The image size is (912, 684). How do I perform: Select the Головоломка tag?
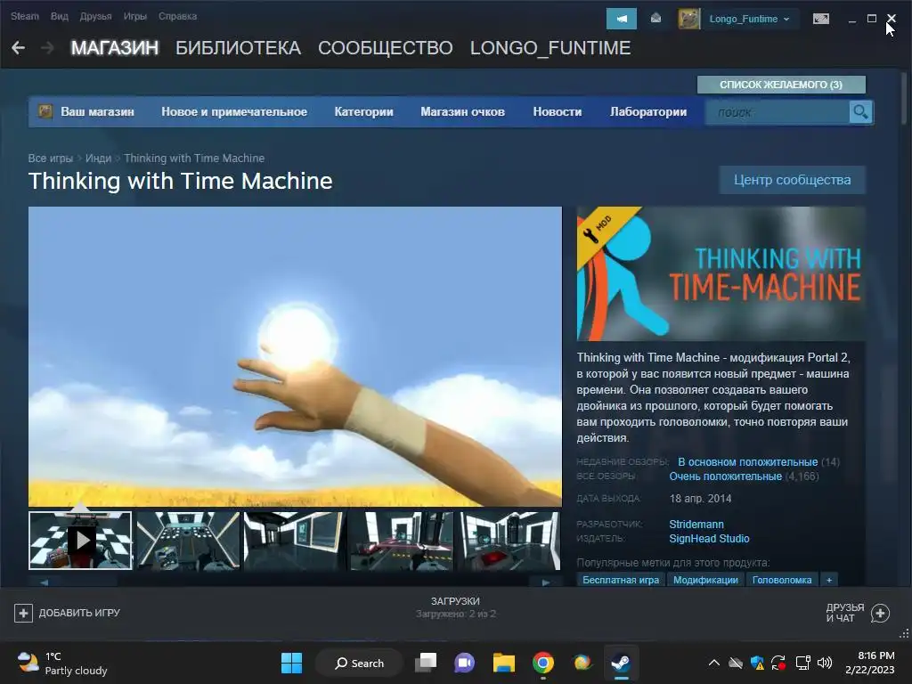point(782,580)
